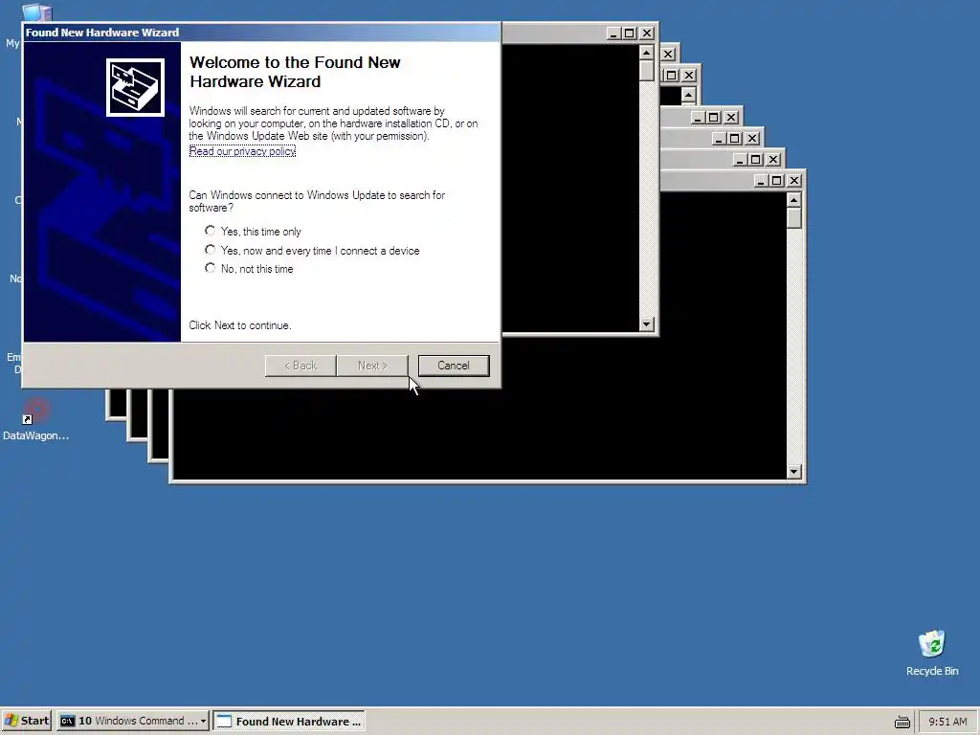Viewport: 980px width, 735px height.
Task: Select 'No, not this time' radio button
Action: [x=210, y=268]
